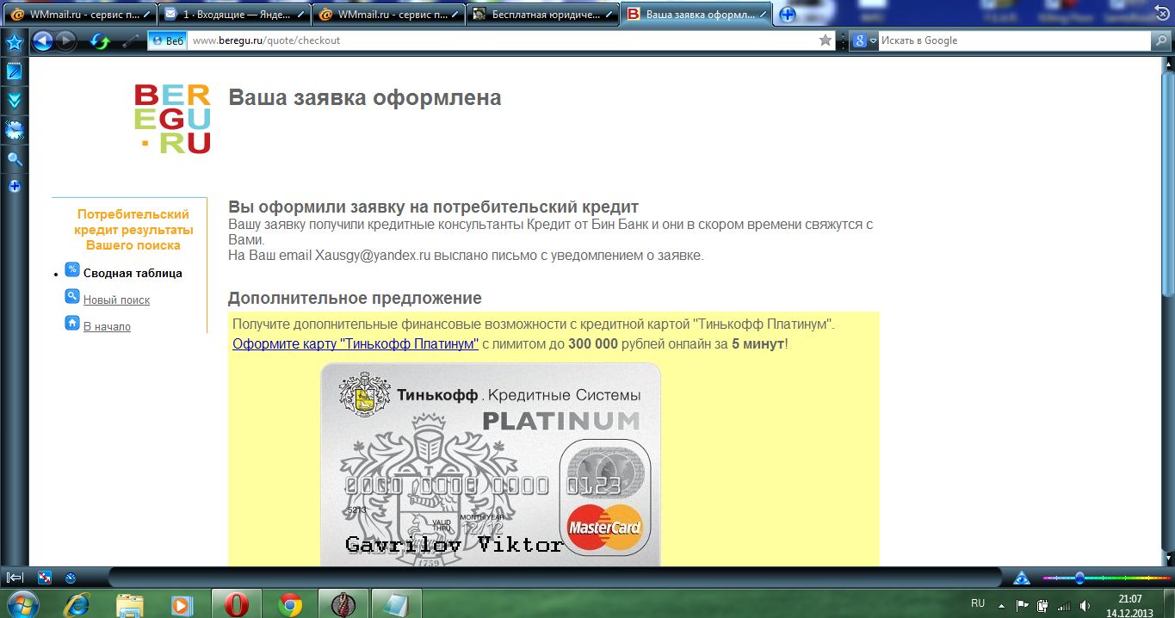This screenshot has width=1175, height=618.
Task: Click the Opera Link sync icon in the status bar
Action: click(46, 578)
